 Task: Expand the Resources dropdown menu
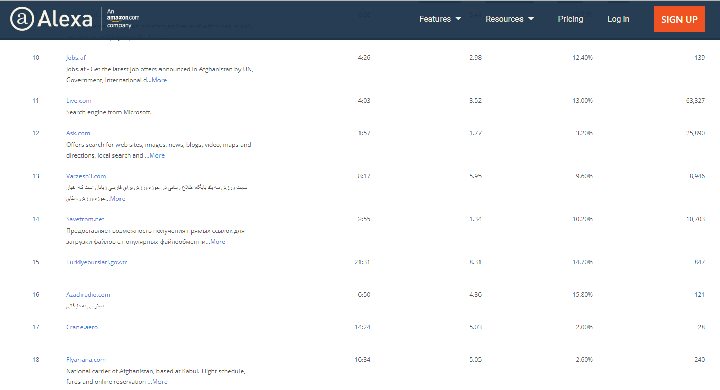point(509,19)
